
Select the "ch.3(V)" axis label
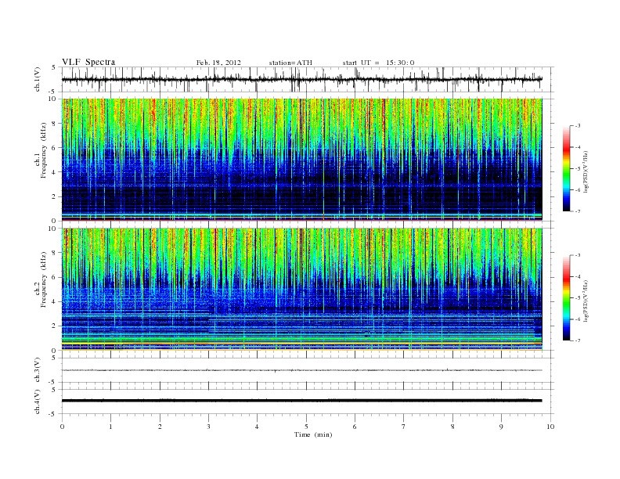pos(38,370)
